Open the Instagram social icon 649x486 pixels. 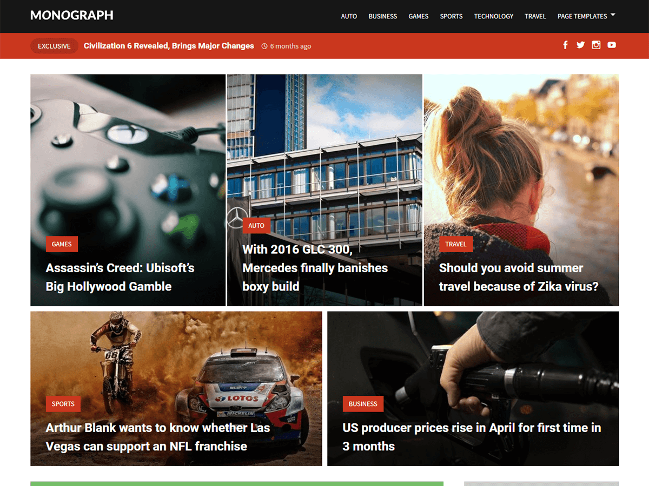point(596,45)
